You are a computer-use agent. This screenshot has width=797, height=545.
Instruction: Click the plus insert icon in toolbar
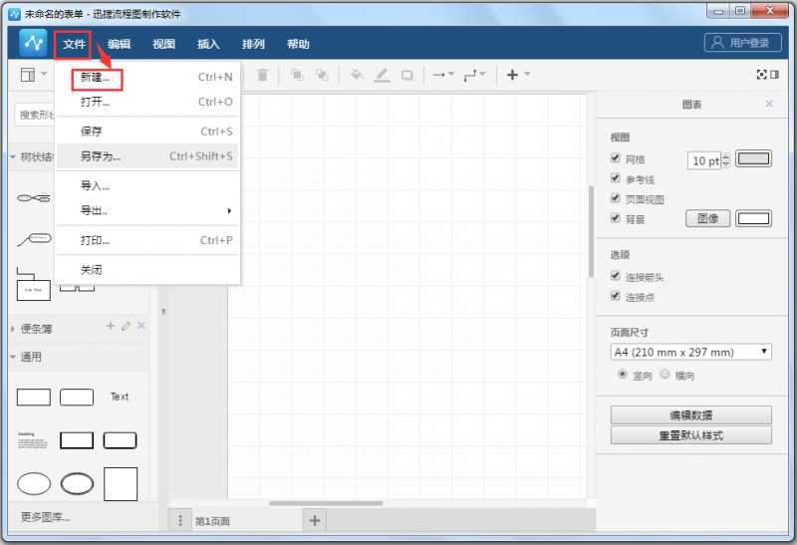[x=512, y=75]
